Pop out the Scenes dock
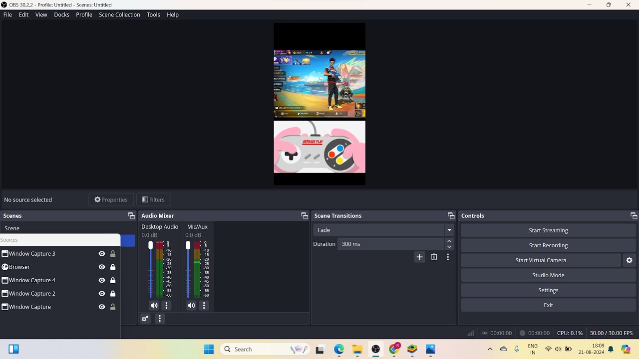 131,216
